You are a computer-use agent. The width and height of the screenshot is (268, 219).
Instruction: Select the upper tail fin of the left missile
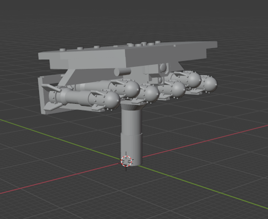pos(51,88)
